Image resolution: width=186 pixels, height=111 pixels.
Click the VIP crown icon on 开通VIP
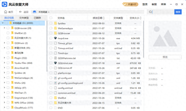pos(125,5)
